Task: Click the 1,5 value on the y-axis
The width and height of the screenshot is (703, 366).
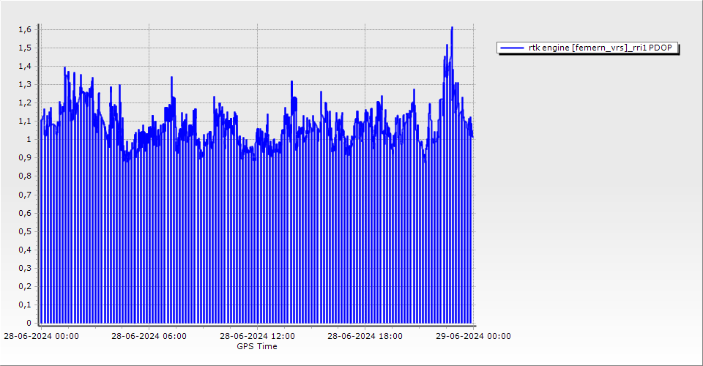Action: [25, 48]
